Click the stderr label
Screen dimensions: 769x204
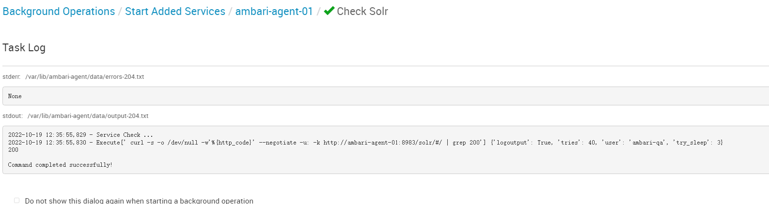11,77
